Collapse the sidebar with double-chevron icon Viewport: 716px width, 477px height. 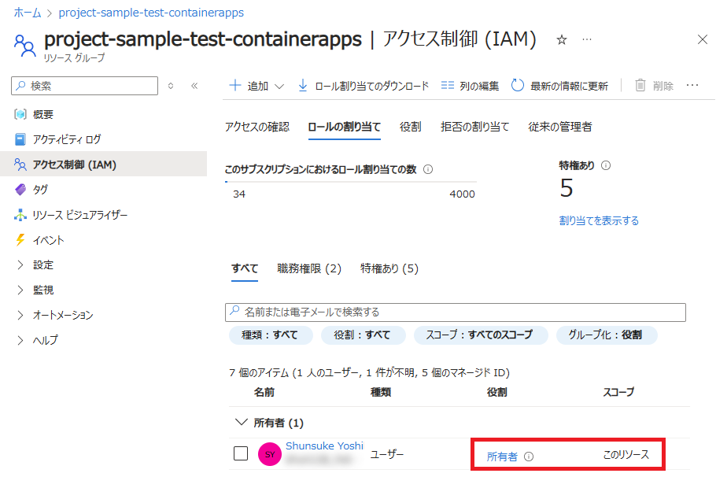194,86
